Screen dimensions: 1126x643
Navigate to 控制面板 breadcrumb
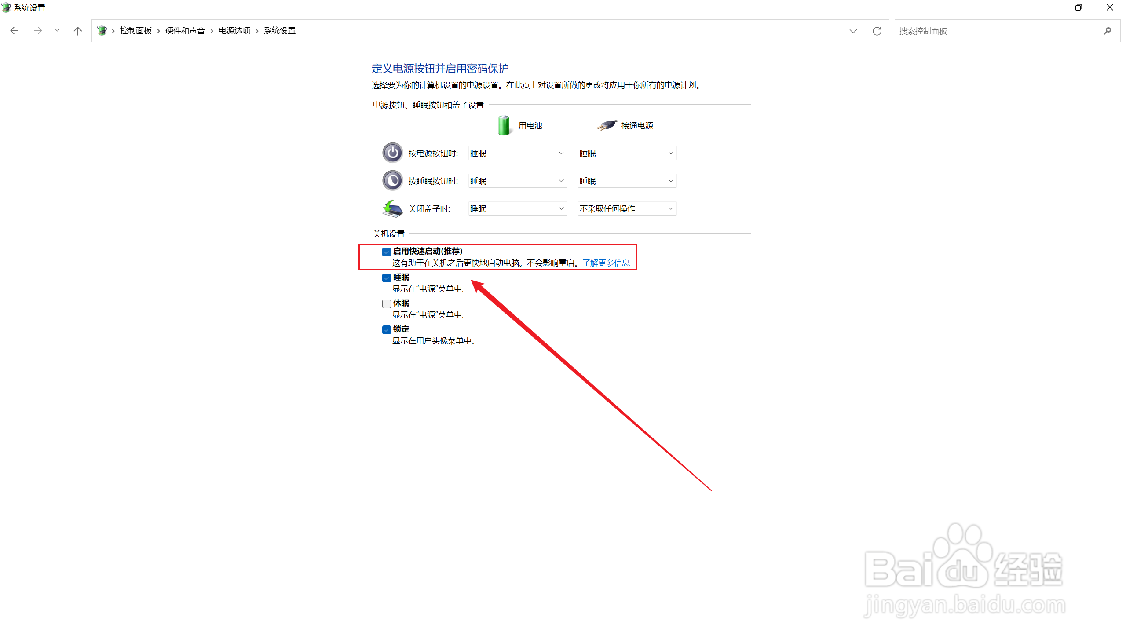(136, 30)
